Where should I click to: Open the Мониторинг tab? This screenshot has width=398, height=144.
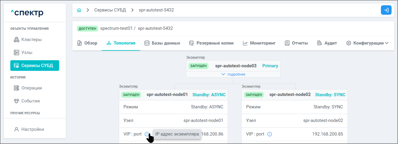coord(259,43)
